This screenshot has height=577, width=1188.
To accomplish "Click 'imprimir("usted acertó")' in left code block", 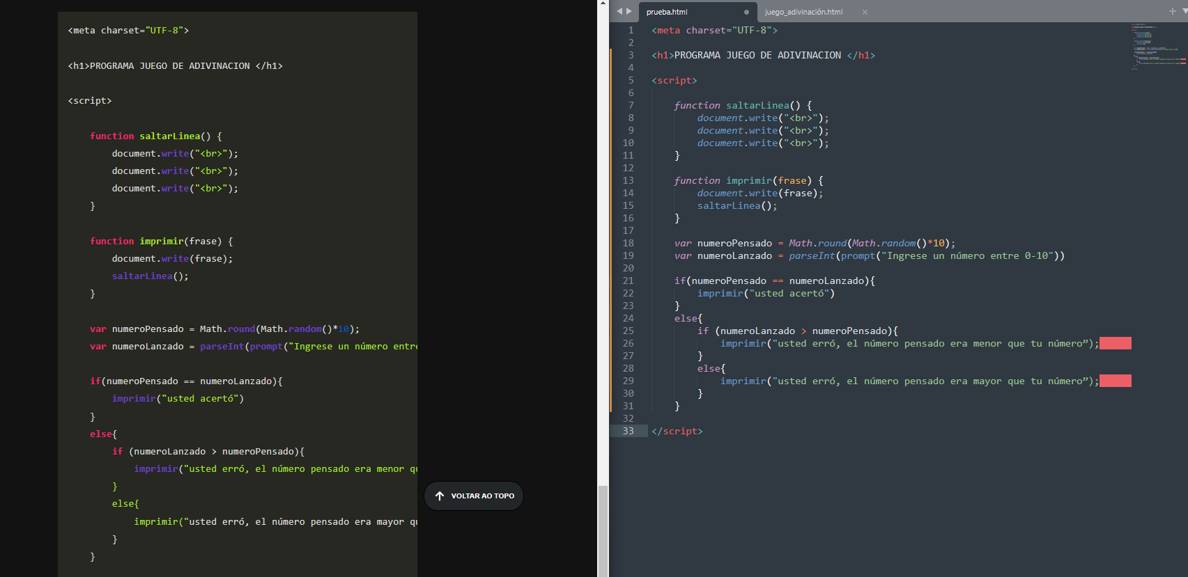I will click(x=178, y=399).
